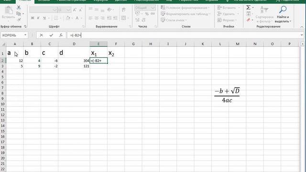Collapse the ribbon with the up chevron
This screenshot has height=172, width=306.
[x=302, y=27]
